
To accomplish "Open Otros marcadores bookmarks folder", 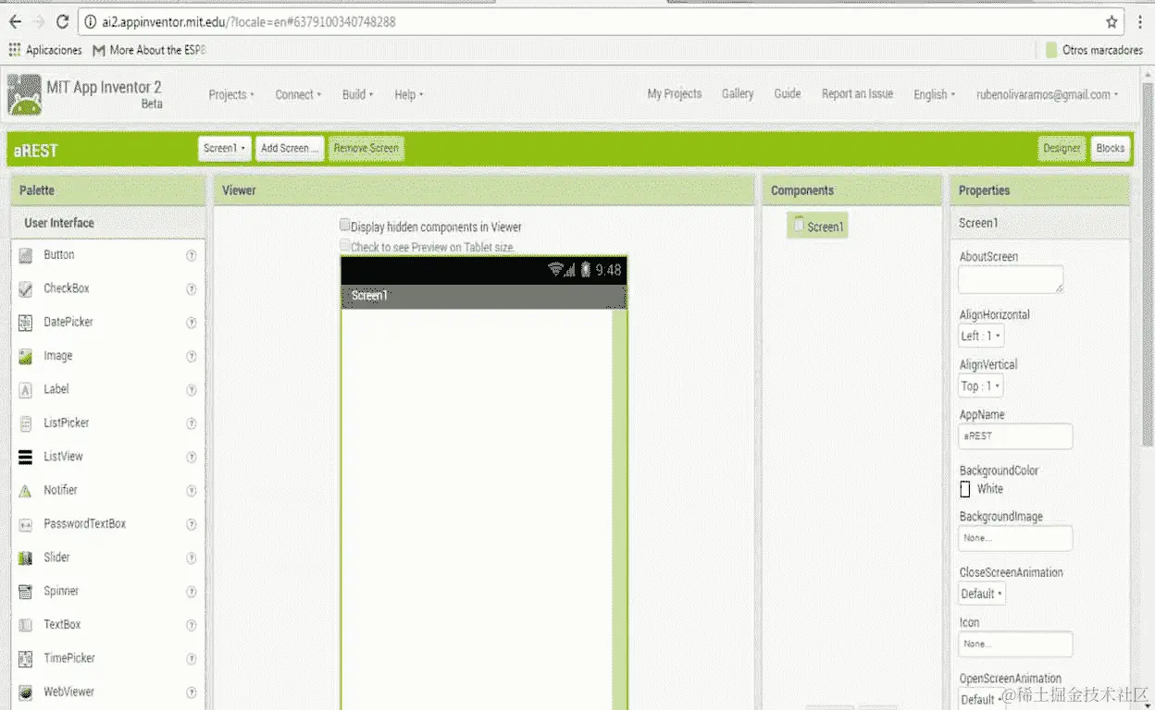I will [1094, 50].
